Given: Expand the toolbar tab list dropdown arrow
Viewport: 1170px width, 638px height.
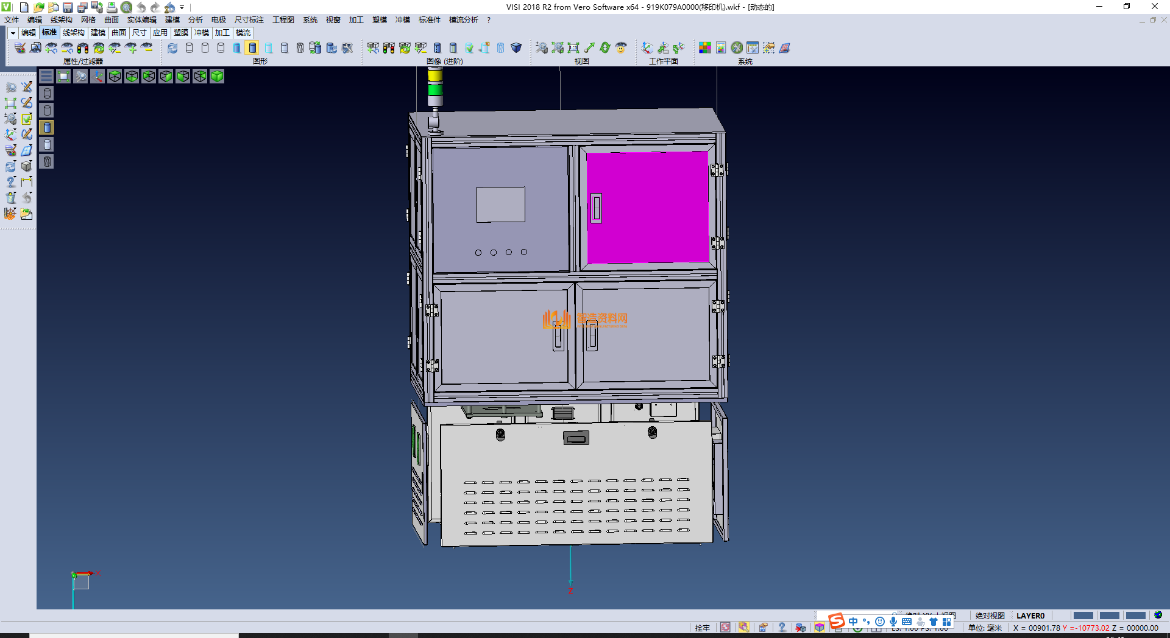Looking at the screenshot, I should pos(13,33).
